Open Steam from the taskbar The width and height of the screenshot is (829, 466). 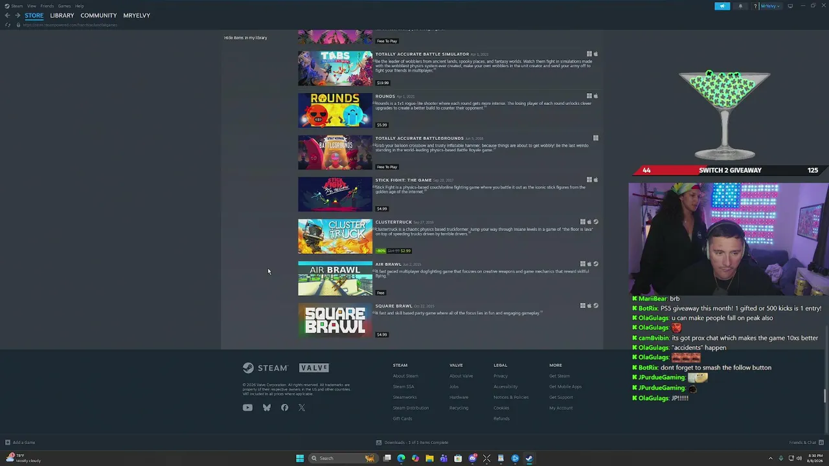tap(529, 458)
